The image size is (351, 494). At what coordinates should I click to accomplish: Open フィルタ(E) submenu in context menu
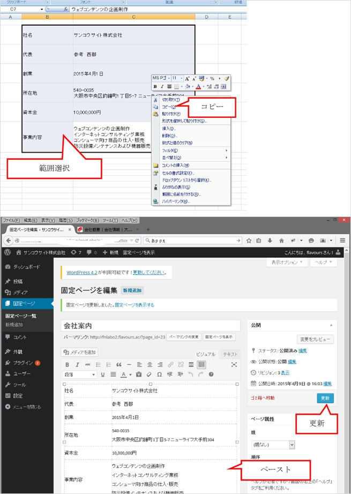coord(191,151)
